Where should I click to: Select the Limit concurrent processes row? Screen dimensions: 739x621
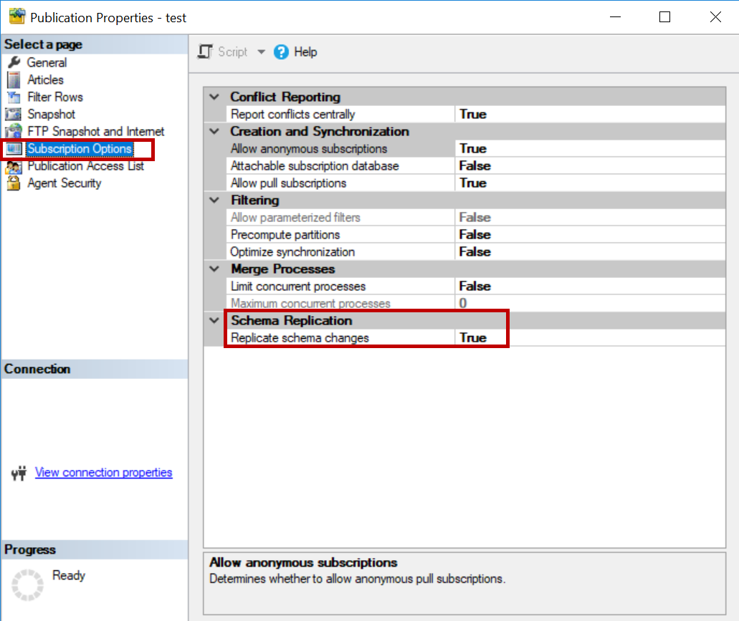tap(298, 286)
